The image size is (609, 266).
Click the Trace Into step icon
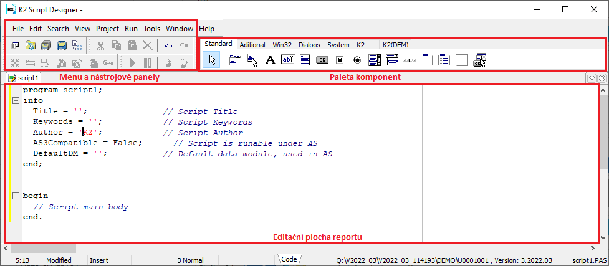tap(168, 62)
